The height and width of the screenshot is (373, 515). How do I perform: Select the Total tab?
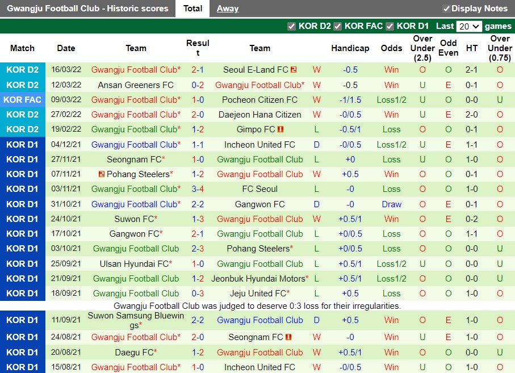pyautogui.click(x=192, y=9)
